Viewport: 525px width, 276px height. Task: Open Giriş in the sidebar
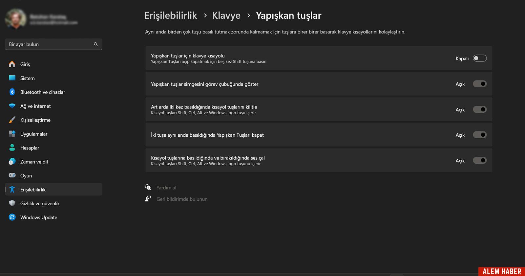(x=53, y=64)
